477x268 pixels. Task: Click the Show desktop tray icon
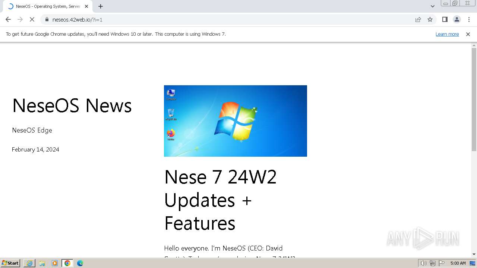473,263
